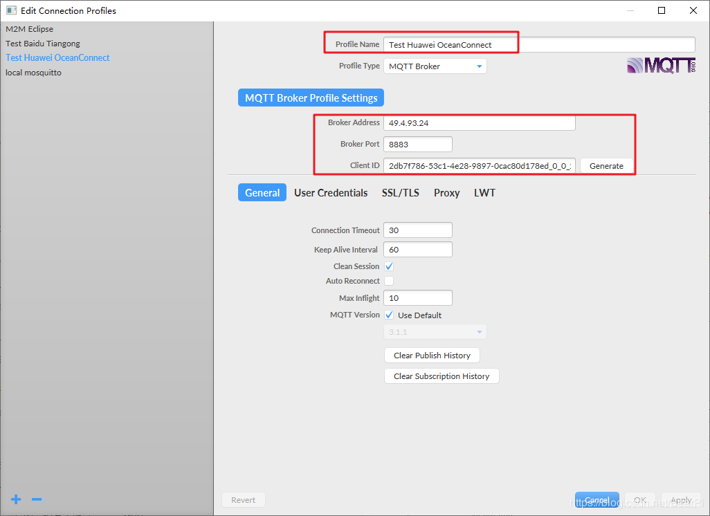Minimize the Edit Connection Profiles window
The height and width of the screenshot is (516, 710).
(x=630, y=10)
